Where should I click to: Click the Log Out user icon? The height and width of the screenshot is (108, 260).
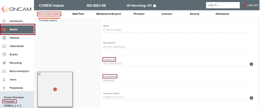click(245, 5)
